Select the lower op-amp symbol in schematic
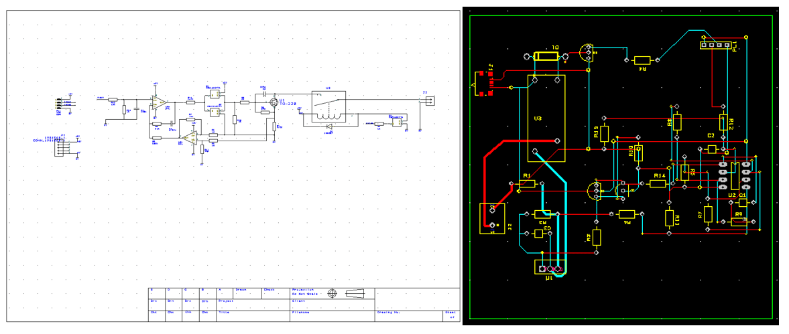789x334 pixels. (190, 138)
